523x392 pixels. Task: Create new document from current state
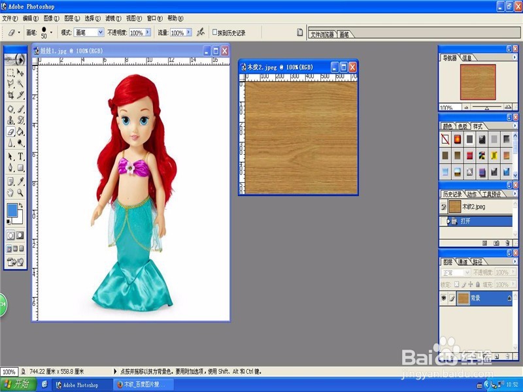484,243
